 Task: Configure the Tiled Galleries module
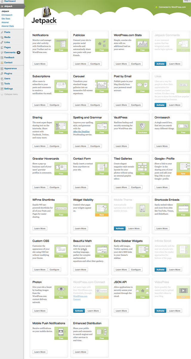tap(136, 187)
